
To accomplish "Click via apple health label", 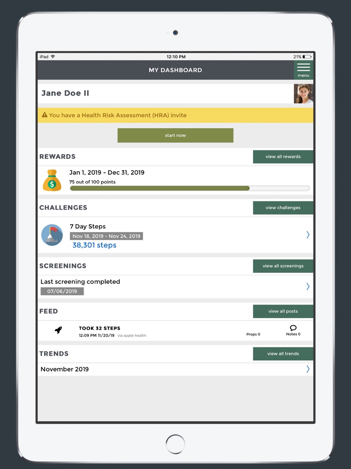I will click(132, 336).
